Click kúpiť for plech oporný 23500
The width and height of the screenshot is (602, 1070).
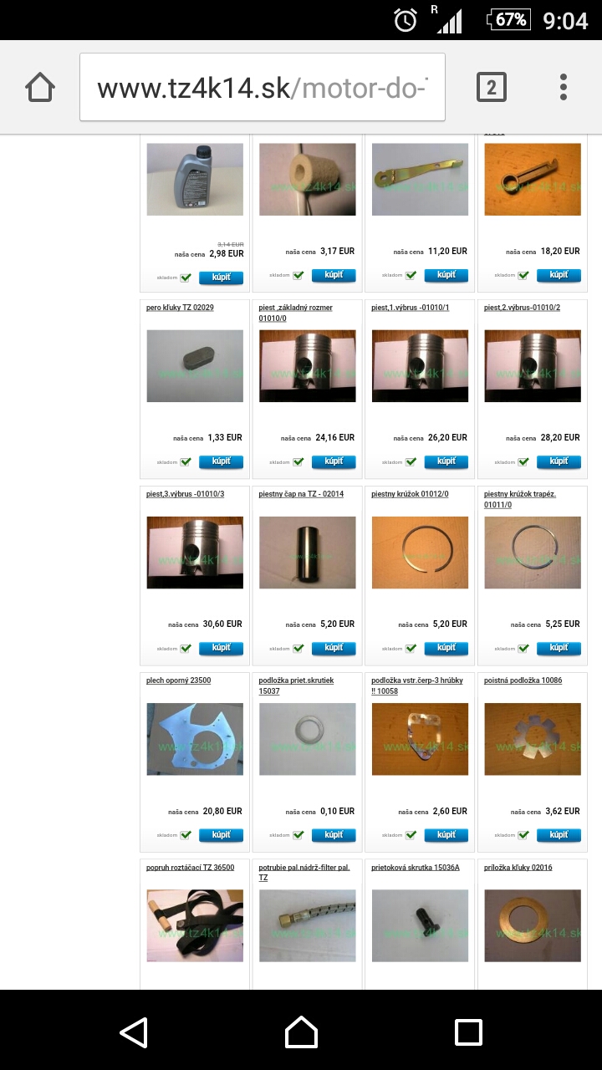pyautogui.click(x=221, y=835)
